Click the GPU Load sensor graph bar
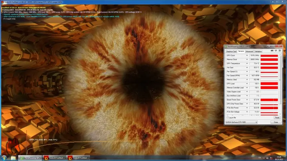 269,83
